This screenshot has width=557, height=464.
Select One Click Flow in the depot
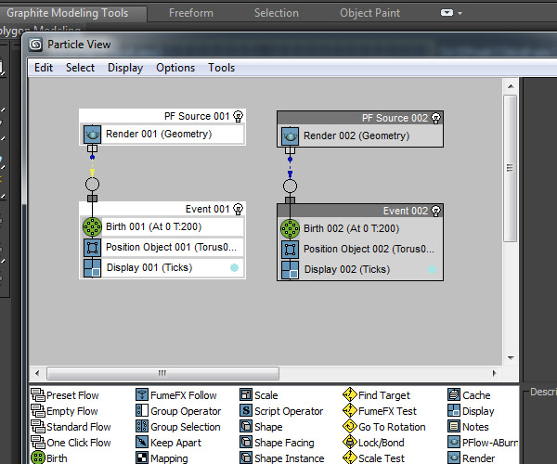pyautogui.click(x=71, y=443)
